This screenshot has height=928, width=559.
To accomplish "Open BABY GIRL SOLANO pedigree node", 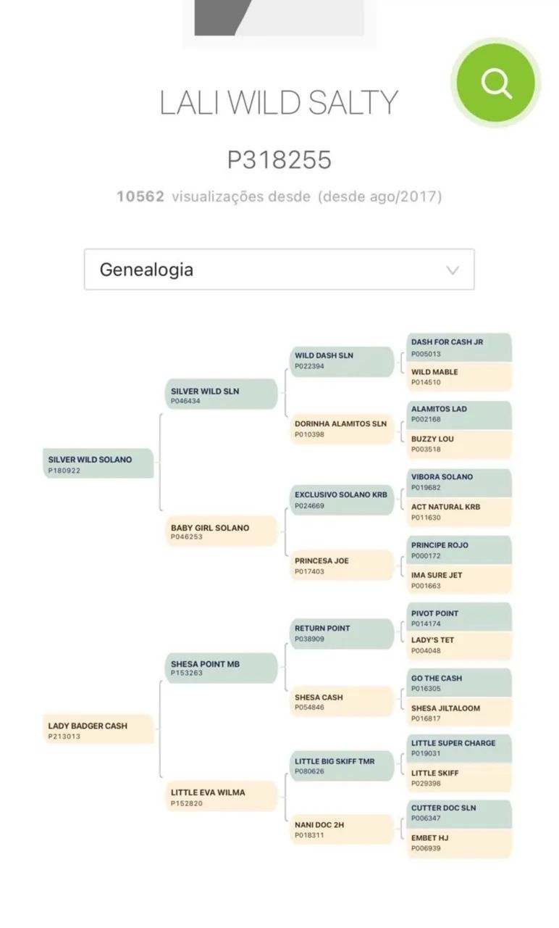I will click(222, 531).
